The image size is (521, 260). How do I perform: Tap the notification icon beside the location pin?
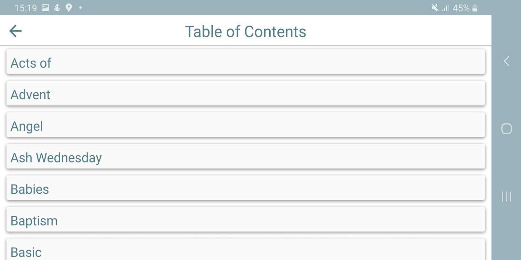[x=57, y=8]
